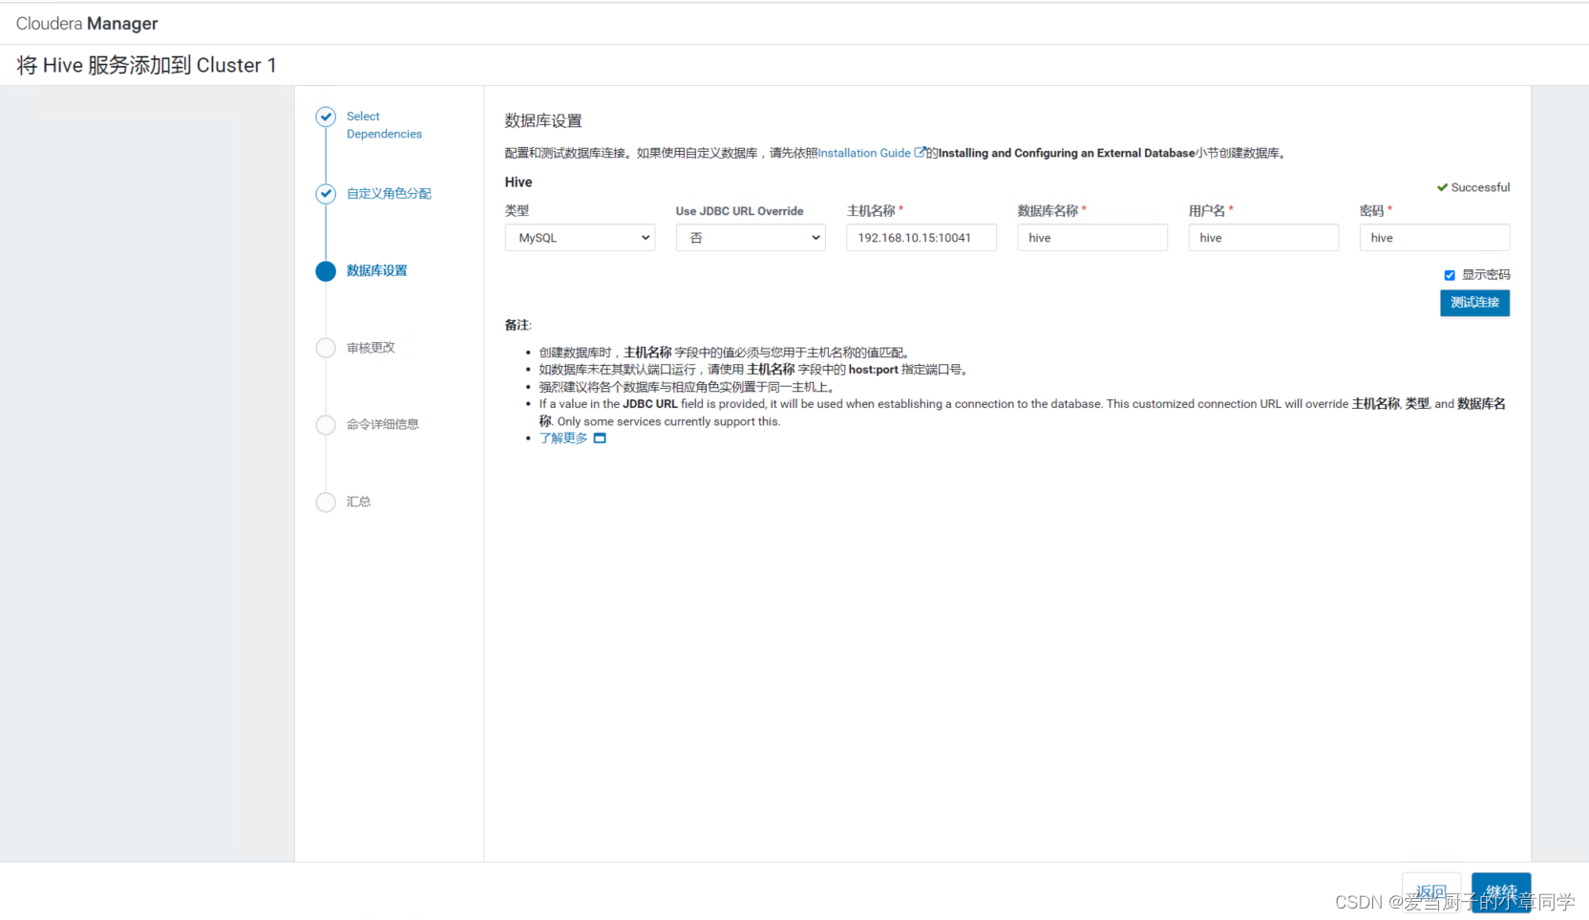Click the Cloudera Manager logo
Image resolution: width=1589 pixels, height=920 pixels.
(87, 24)
